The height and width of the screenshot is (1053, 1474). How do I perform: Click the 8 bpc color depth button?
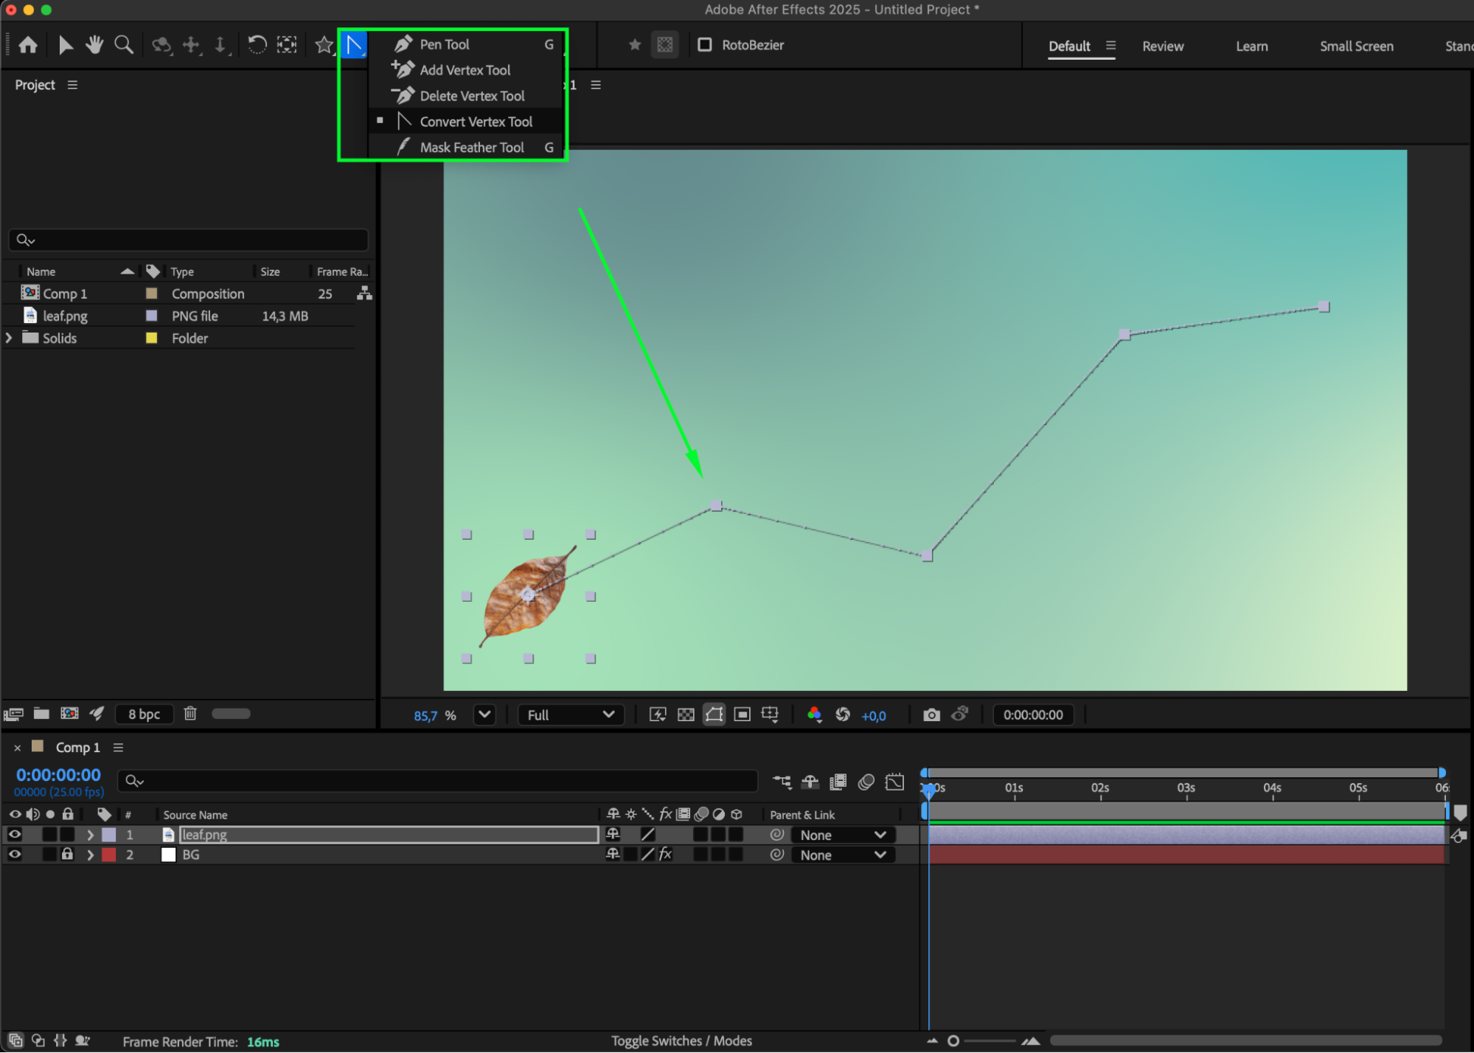pos(144,714)
